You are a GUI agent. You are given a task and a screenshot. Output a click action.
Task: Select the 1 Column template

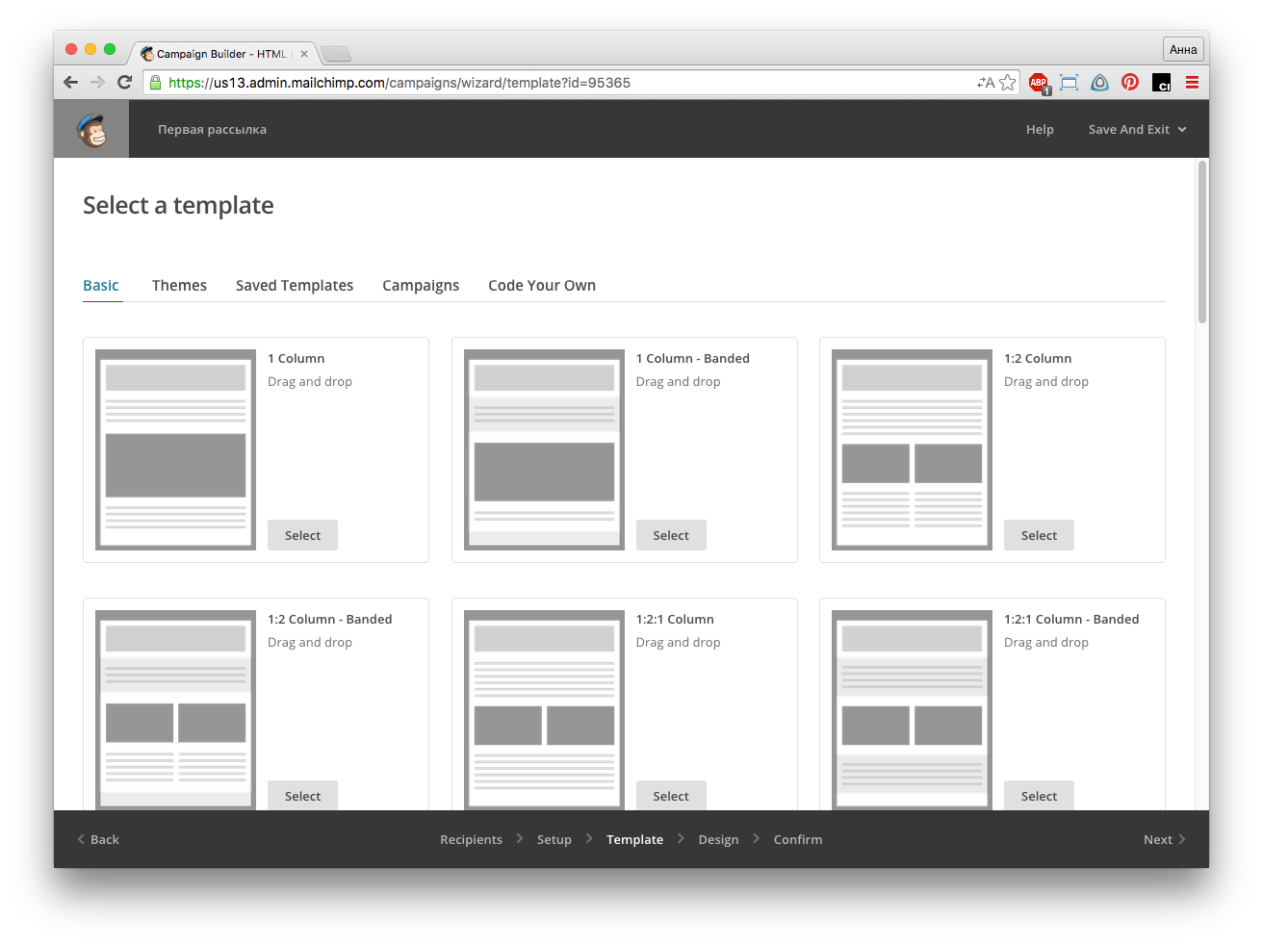point(302,536)
